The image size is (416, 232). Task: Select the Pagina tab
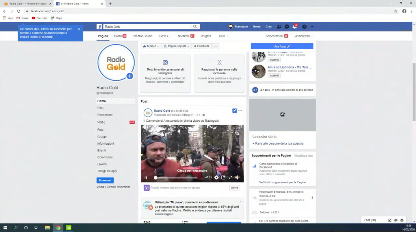(103, 36)
